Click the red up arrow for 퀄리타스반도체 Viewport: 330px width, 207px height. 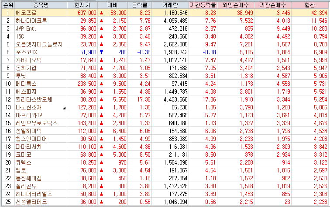coord(101,99)
